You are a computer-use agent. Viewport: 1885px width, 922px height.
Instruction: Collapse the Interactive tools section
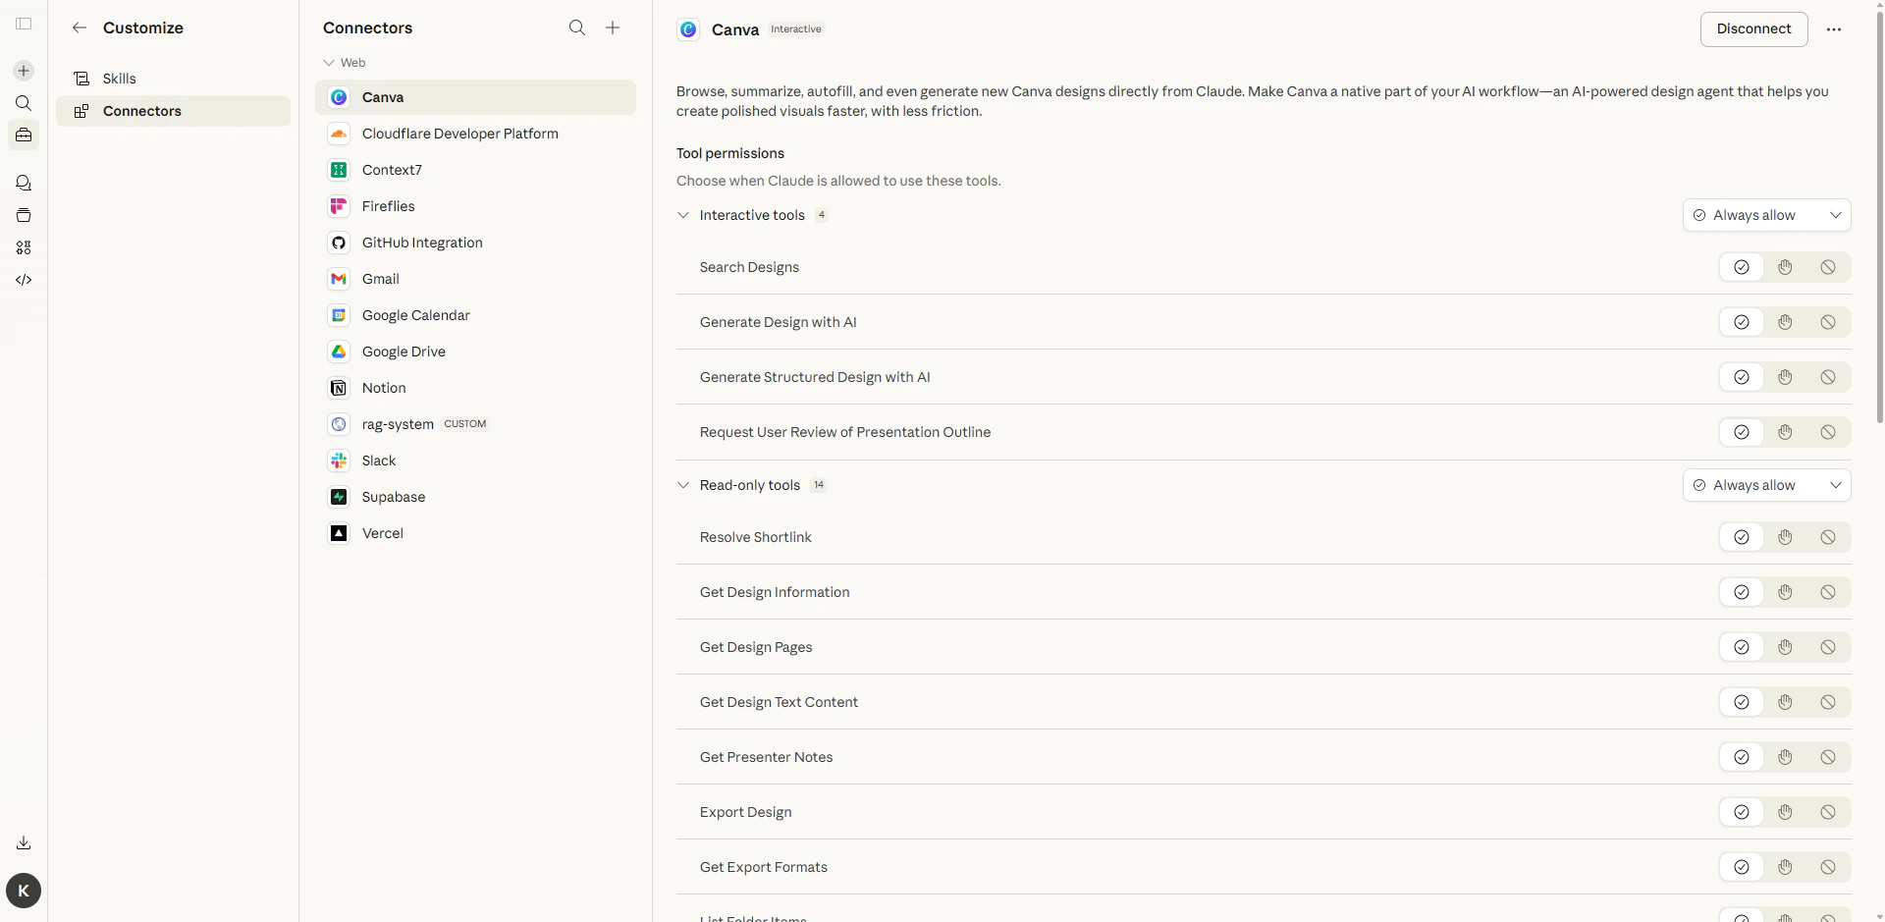point(683,215)
